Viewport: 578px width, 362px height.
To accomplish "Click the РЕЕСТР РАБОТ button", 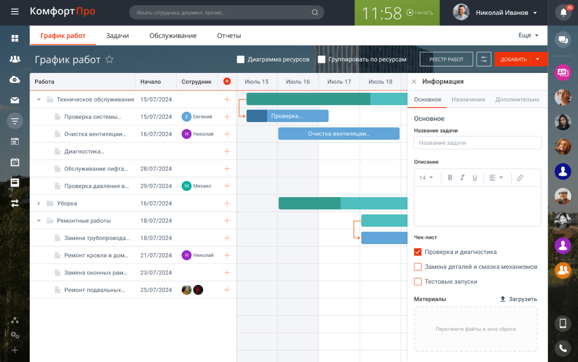I will click(446, 59).
